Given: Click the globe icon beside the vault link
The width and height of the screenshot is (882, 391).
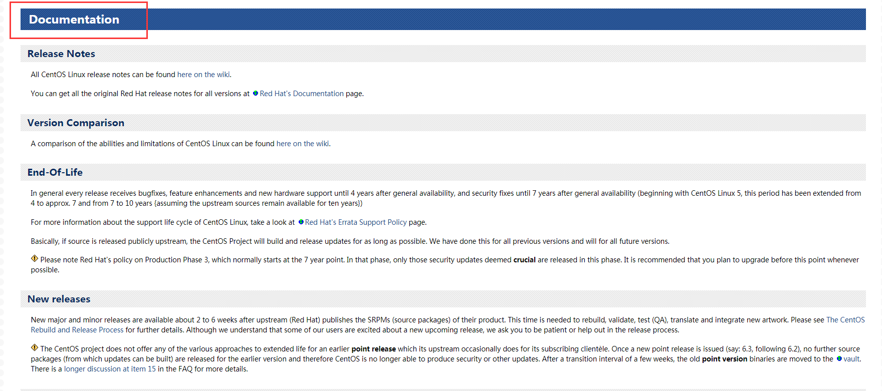Looking at the screenshot, I should pos(839,359).
